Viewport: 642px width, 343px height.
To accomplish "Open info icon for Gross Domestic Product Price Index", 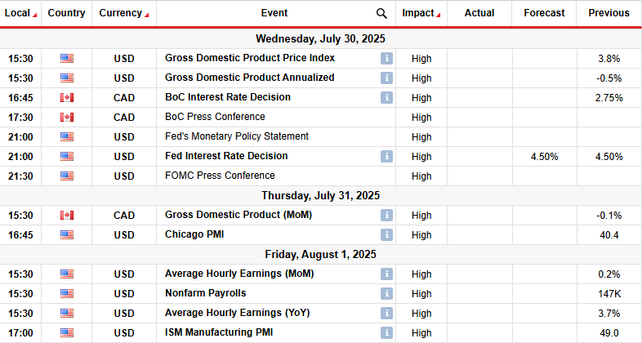I will pyautogui.click(x=386, y=58).
